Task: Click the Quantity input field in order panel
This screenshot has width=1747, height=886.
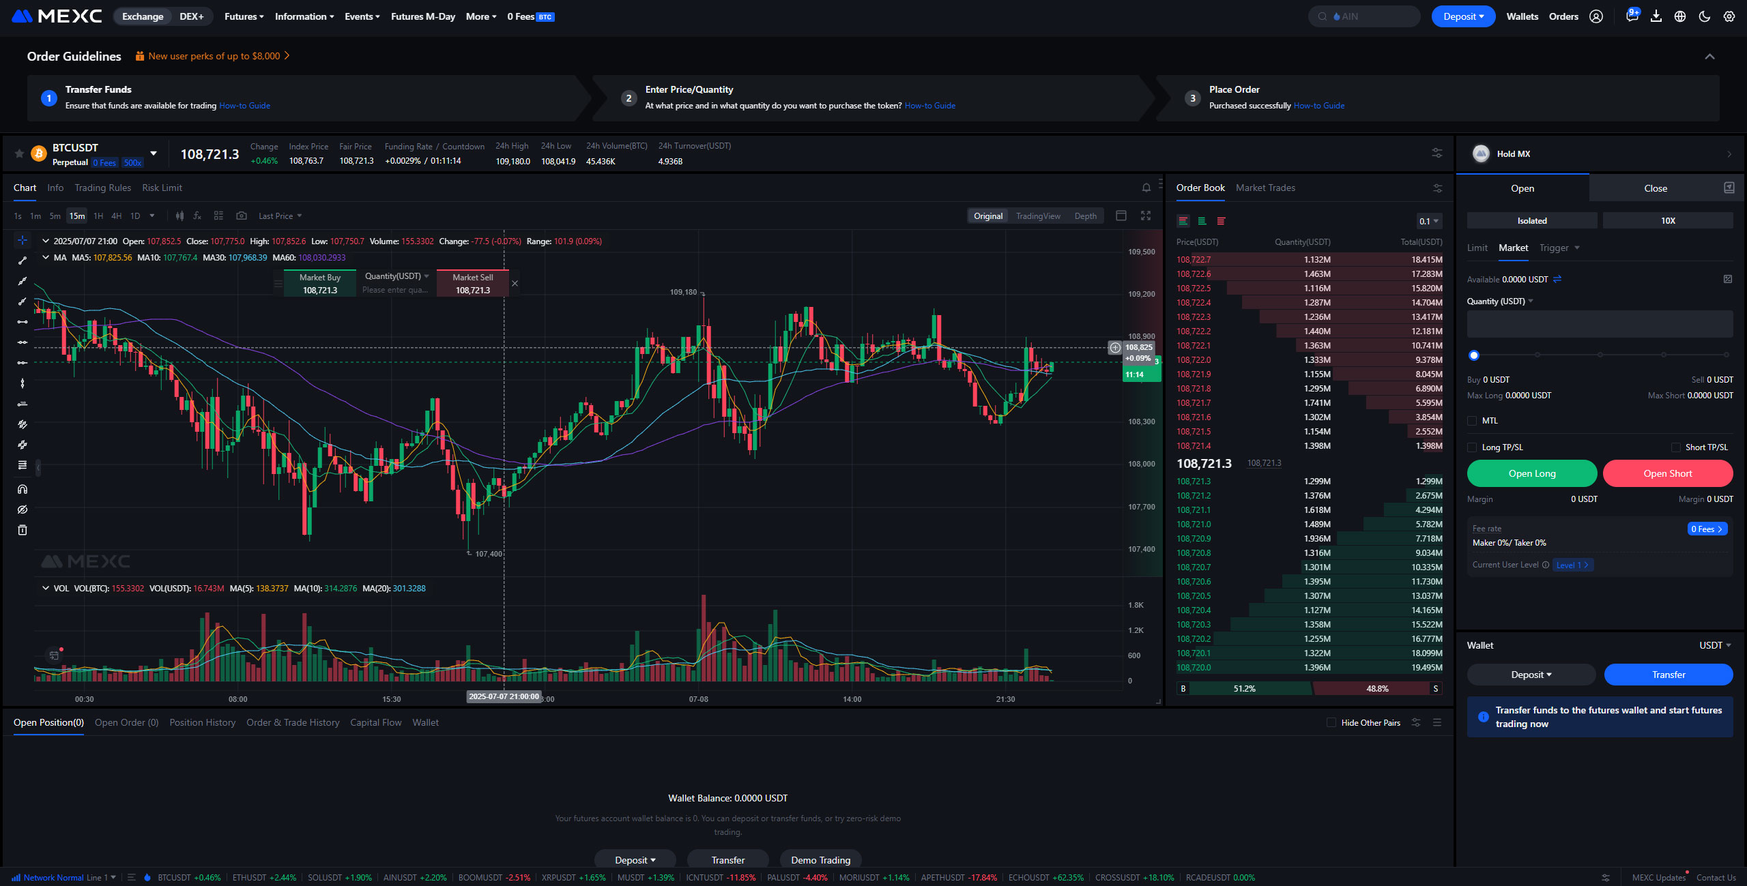Action: [1600, 324]
